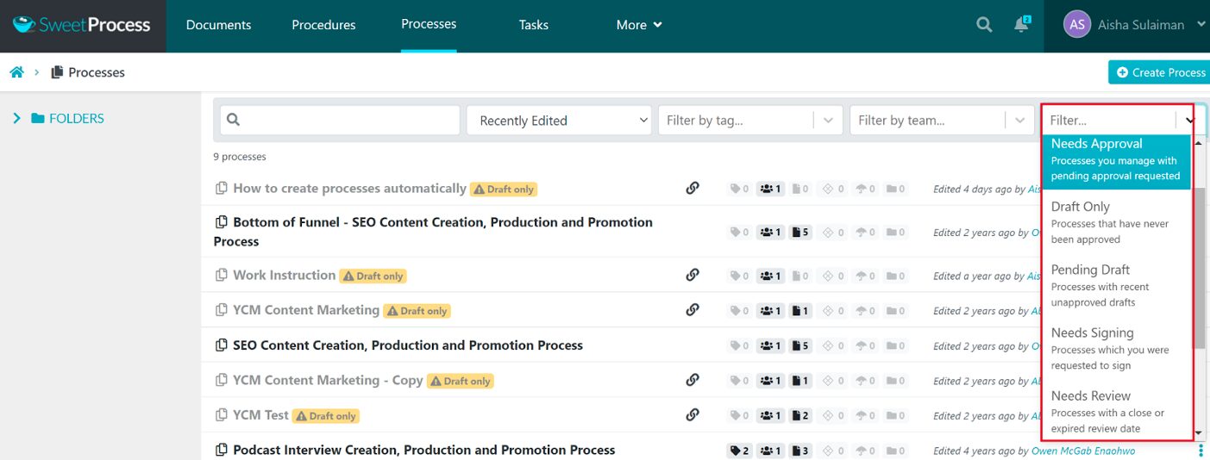Open the notifications bell icon

point(1022,25)
